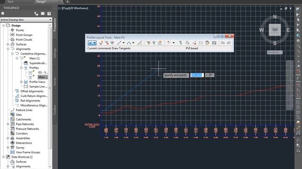This screenshot has height=169, width=302.
Task: Expand the Surfaces node under Design
Action: coord(8,44)
